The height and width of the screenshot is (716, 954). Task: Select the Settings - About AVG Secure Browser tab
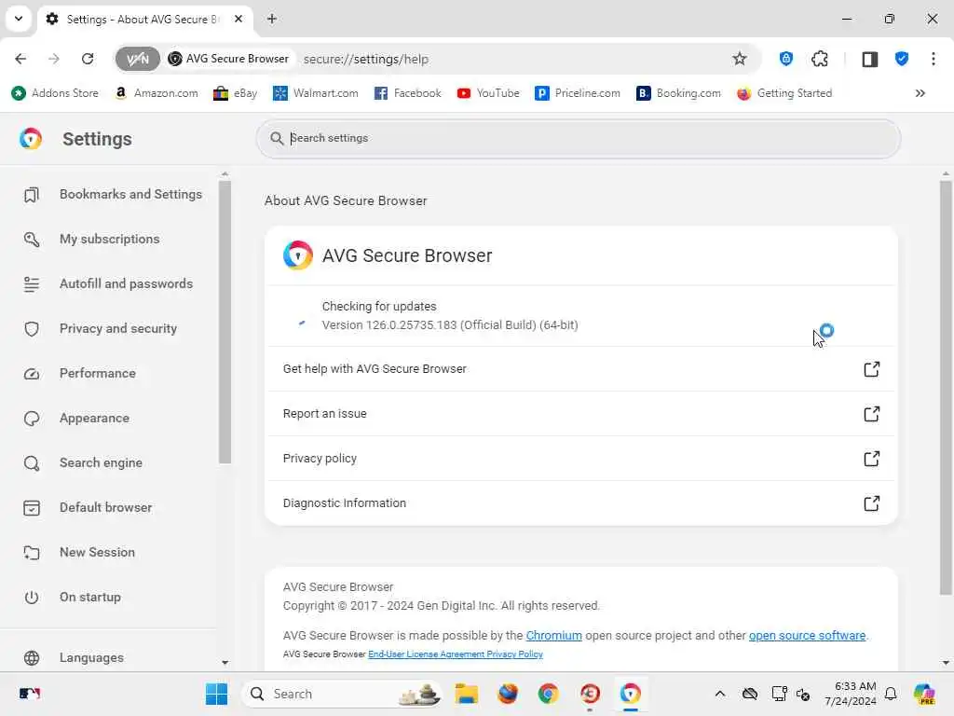point(144,19)
